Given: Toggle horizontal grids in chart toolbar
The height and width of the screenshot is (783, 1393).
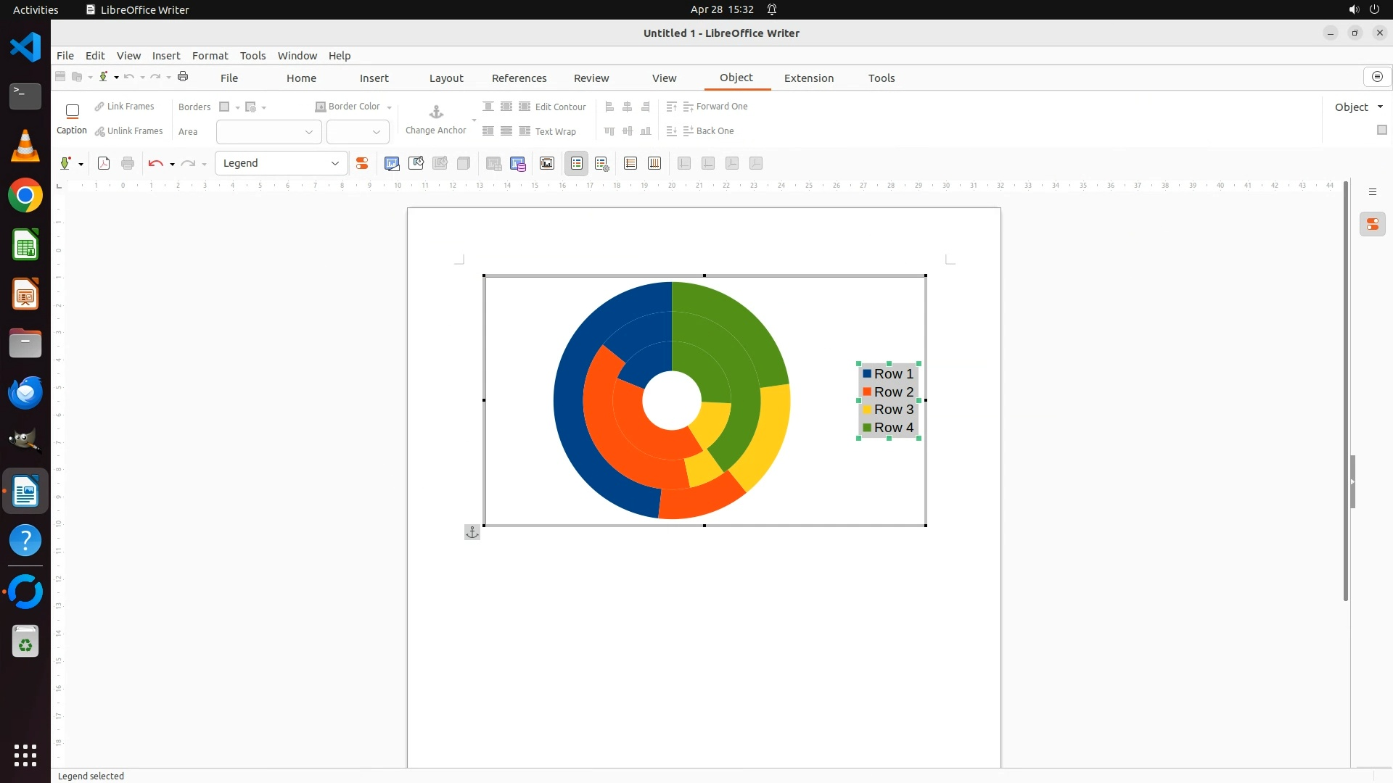Looking at the screenshot, I should 630,164.
